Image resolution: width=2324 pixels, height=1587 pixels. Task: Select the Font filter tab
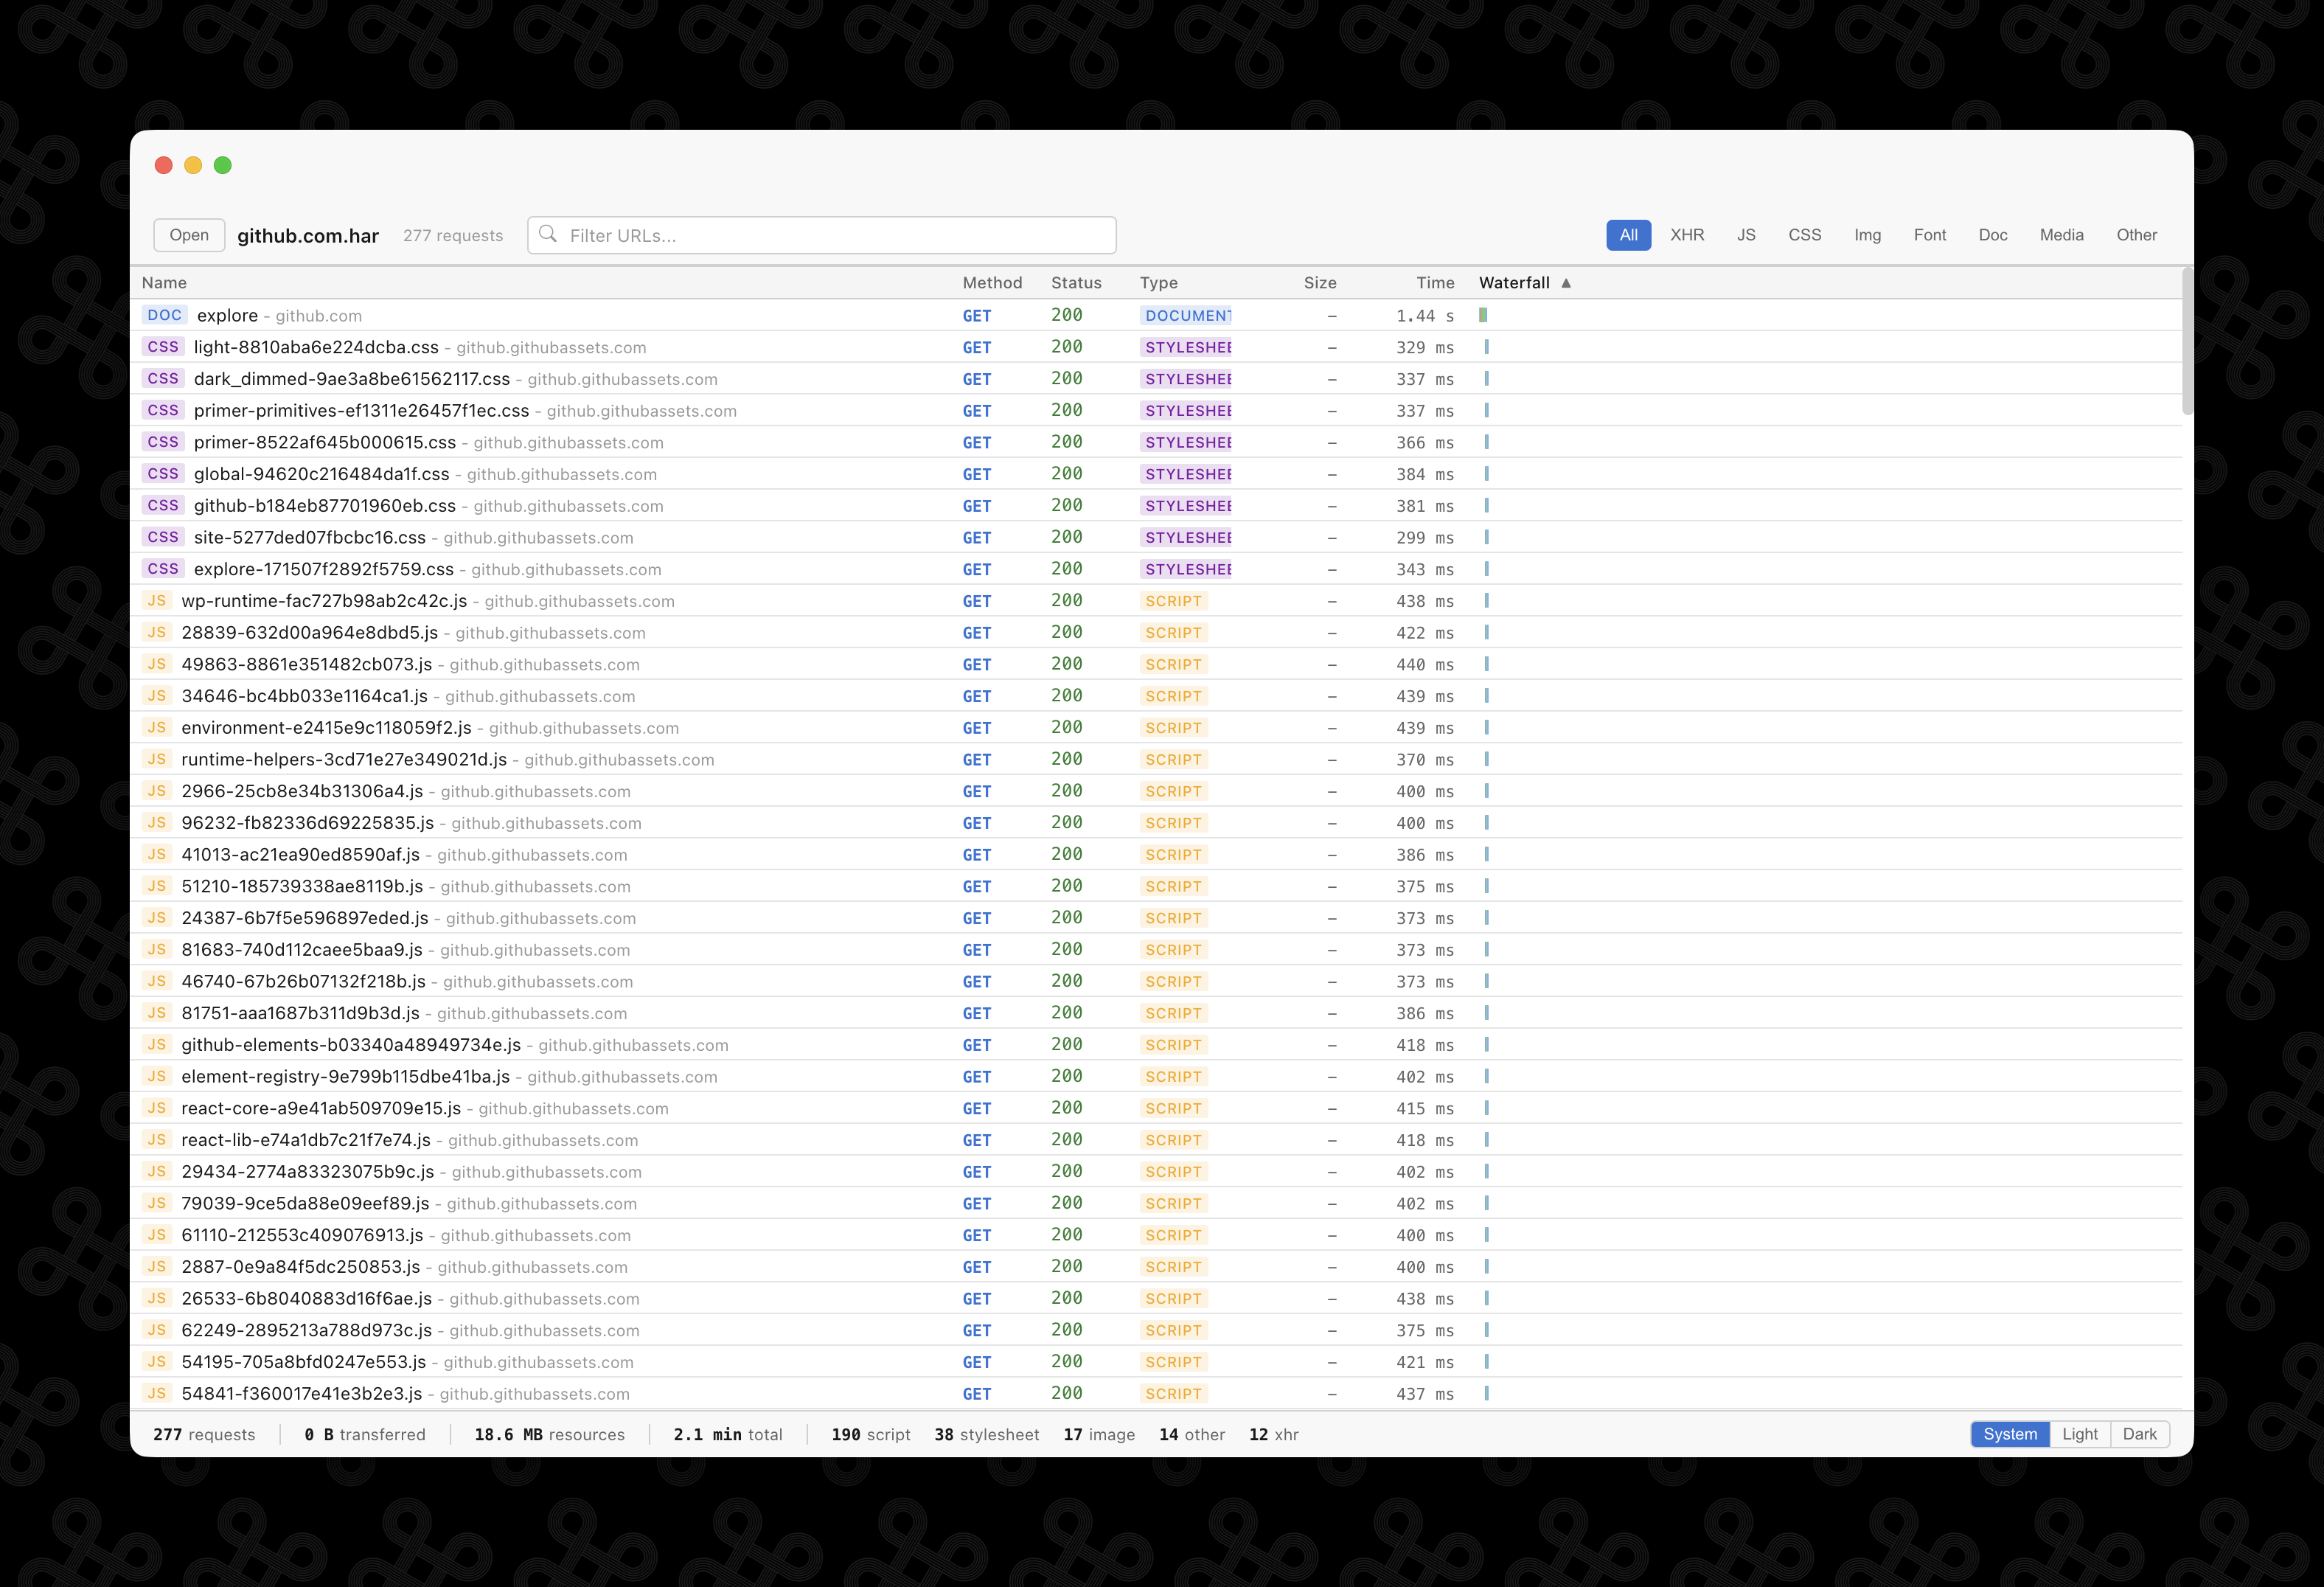1930,235
